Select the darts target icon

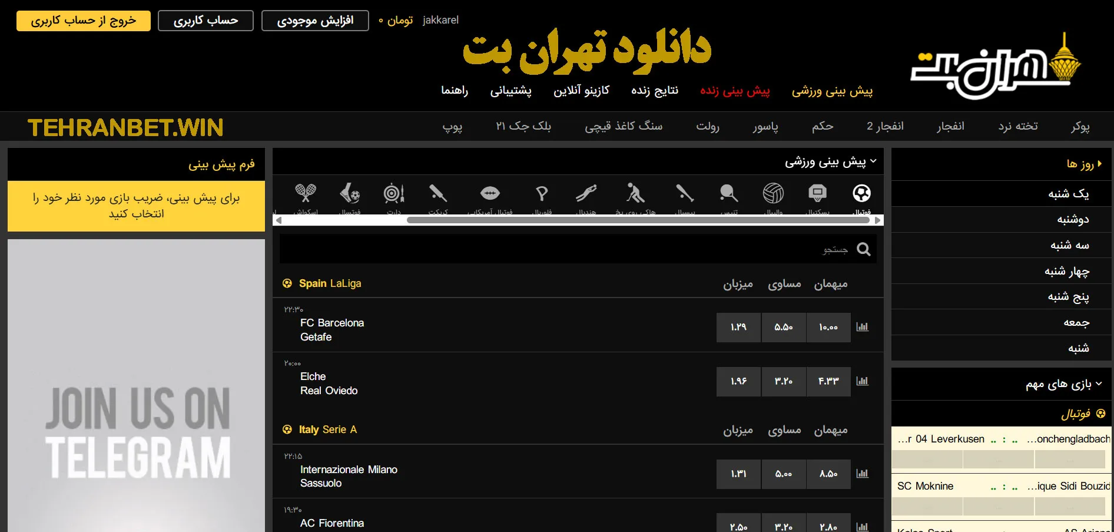[x=394, y=193]
